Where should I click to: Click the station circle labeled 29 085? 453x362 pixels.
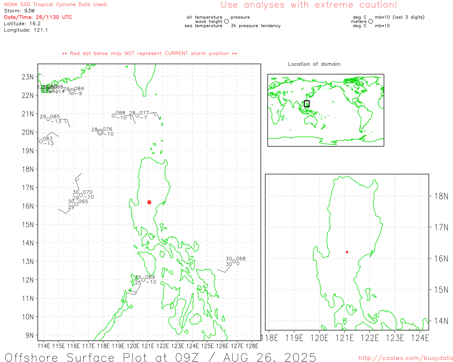click(48, 119)
